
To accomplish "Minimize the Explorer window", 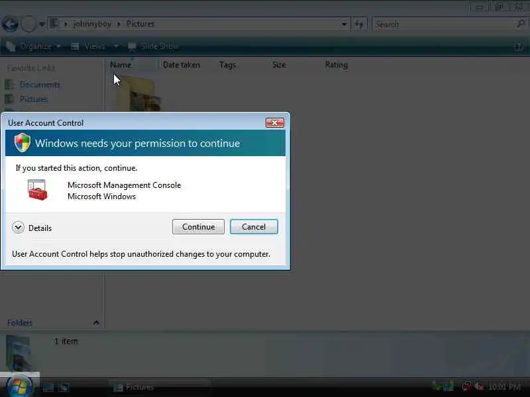I will pos(479,7).
